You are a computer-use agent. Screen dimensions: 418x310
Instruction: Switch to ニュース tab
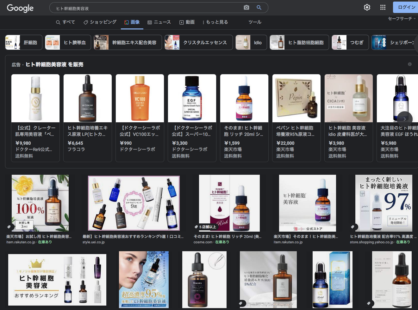pos(159,22)
